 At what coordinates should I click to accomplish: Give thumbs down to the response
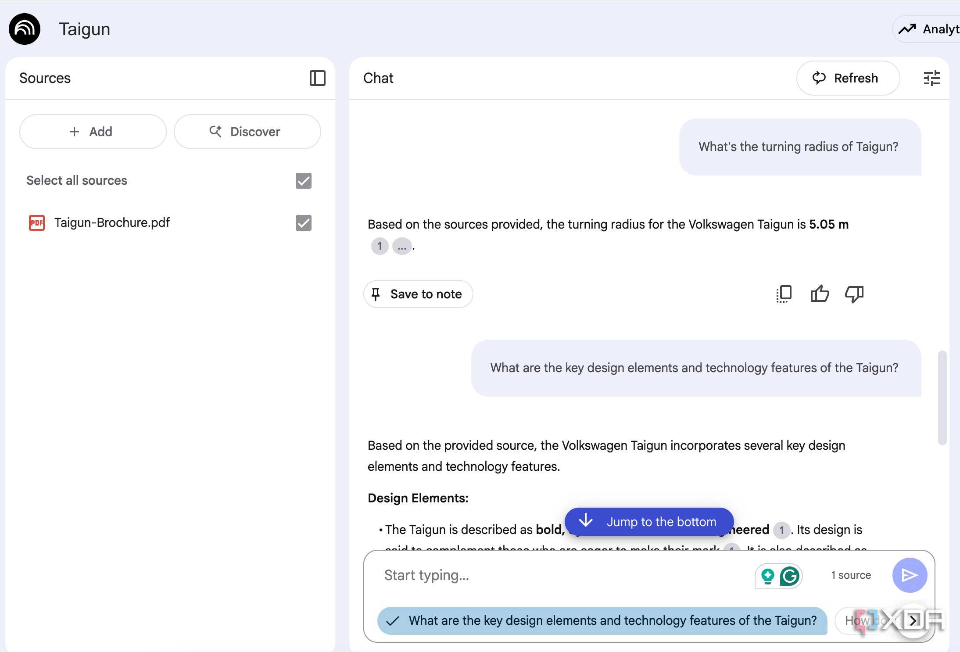coord(854,294)
